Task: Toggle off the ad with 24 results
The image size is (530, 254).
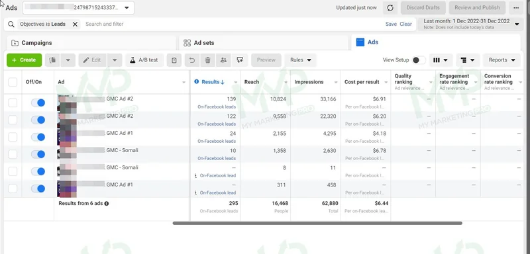Action: (38, 137)
